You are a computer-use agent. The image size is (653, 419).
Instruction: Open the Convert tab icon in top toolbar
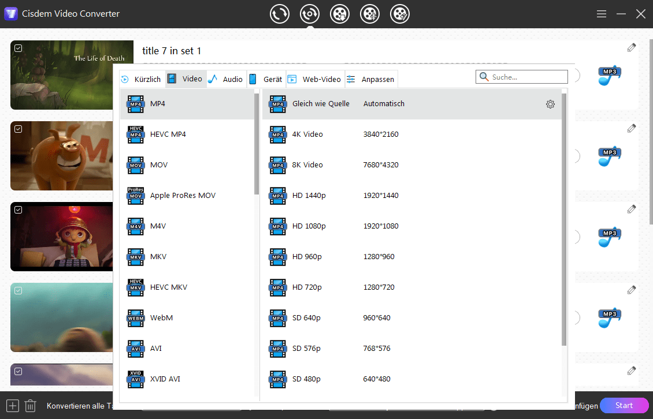coord(280,14)
